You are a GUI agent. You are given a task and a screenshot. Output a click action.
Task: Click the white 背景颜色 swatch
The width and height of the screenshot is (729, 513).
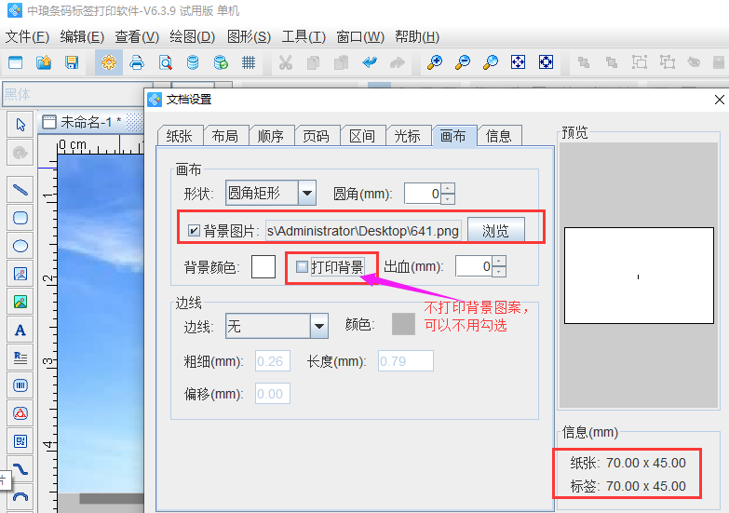point(263,266)
